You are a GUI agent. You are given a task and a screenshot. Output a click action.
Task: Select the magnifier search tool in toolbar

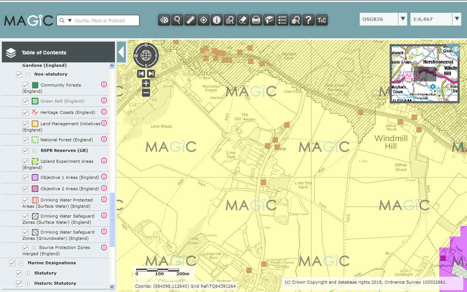tap(177, 20)
